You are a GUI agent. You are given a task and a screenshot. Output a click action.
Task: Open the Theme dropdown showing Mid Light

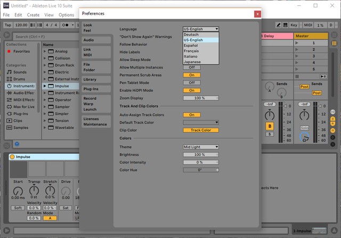coord(201,147)
